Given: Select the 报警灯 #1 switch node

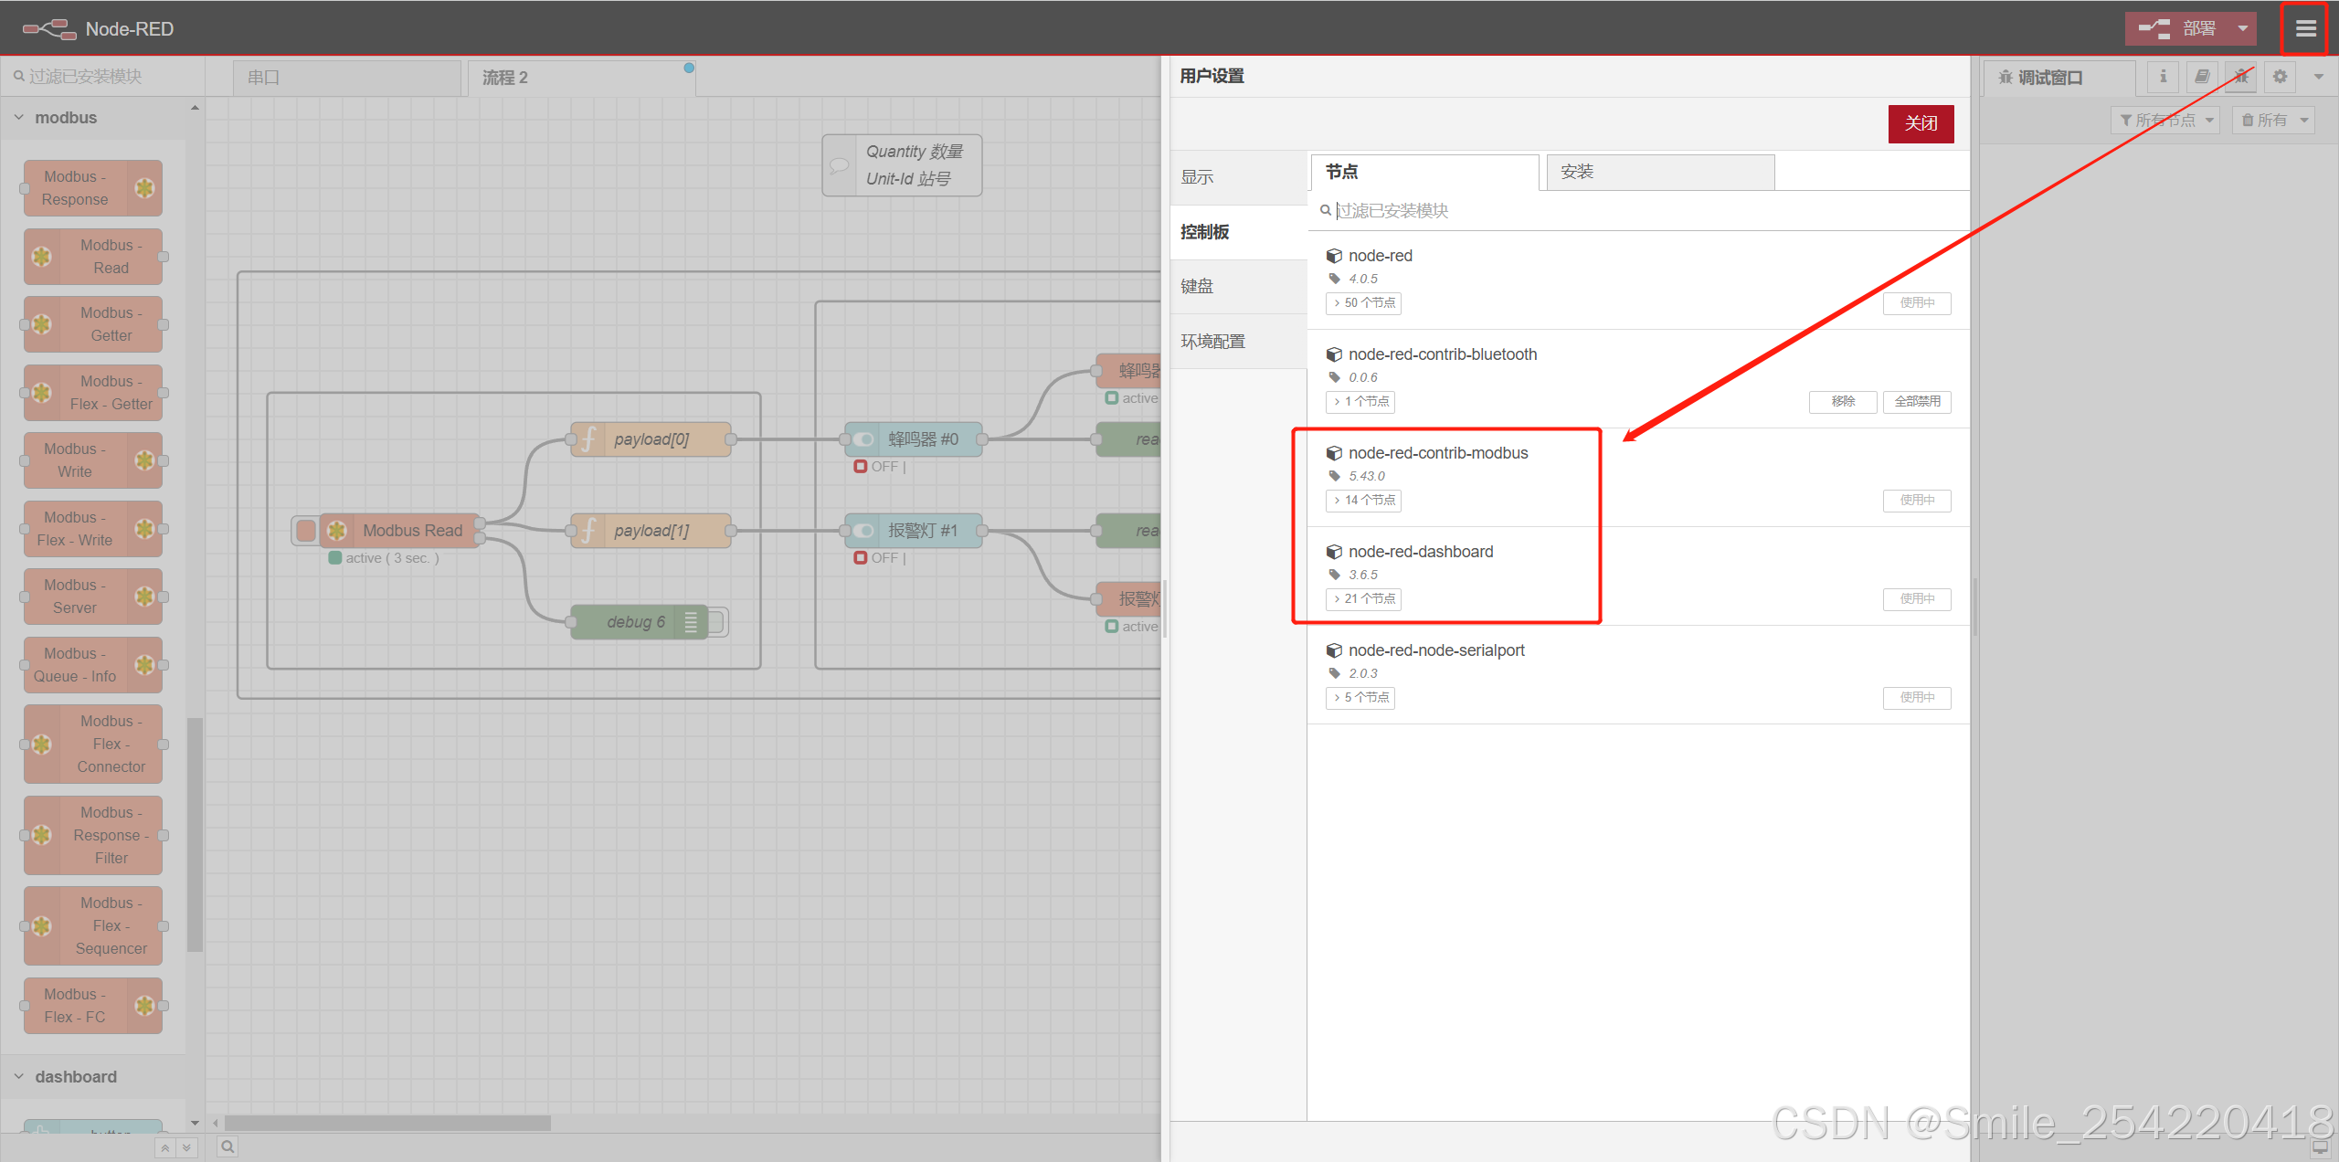Looking at the screenshot, I should [x=913, y=531].
